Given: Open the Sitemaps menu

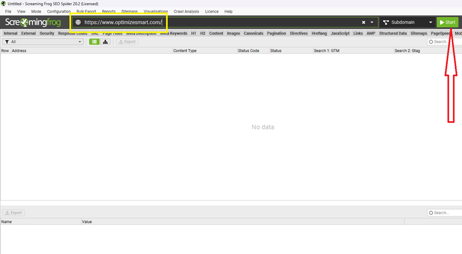Looking at the screenshot, I should tap(129, 12).
